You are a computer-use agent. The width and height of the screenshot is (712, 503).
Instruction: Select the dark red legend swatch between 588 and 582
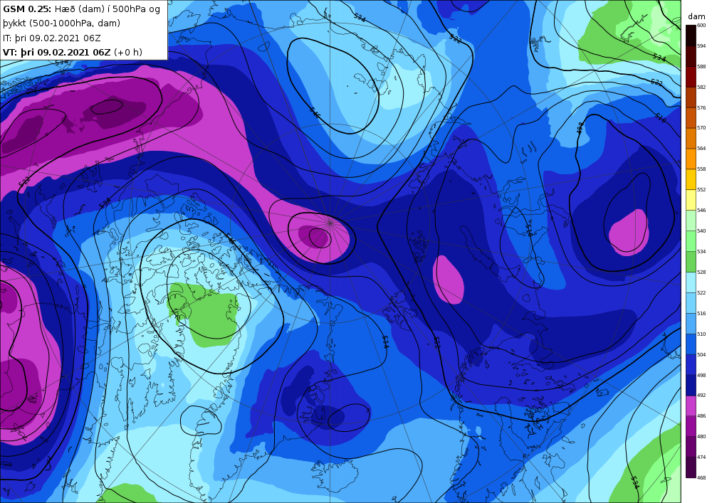[x=691, y=77]
